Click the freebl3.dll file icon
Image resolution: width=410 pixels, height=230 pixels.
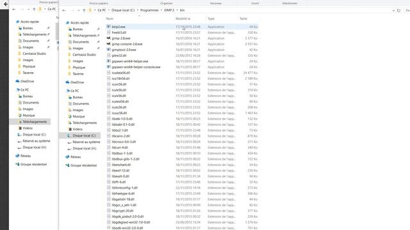click(x=108, y=33)
